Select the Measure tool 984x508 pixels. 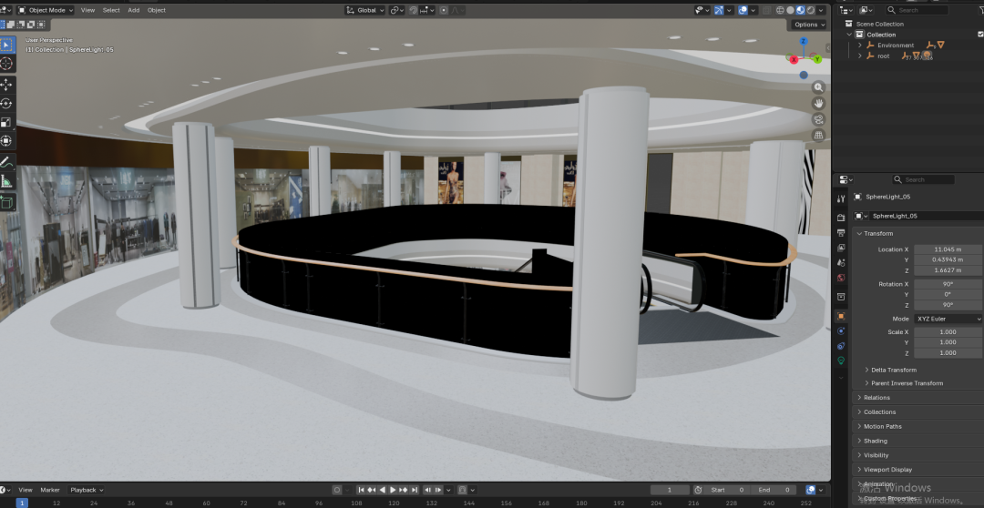(7, 182)
